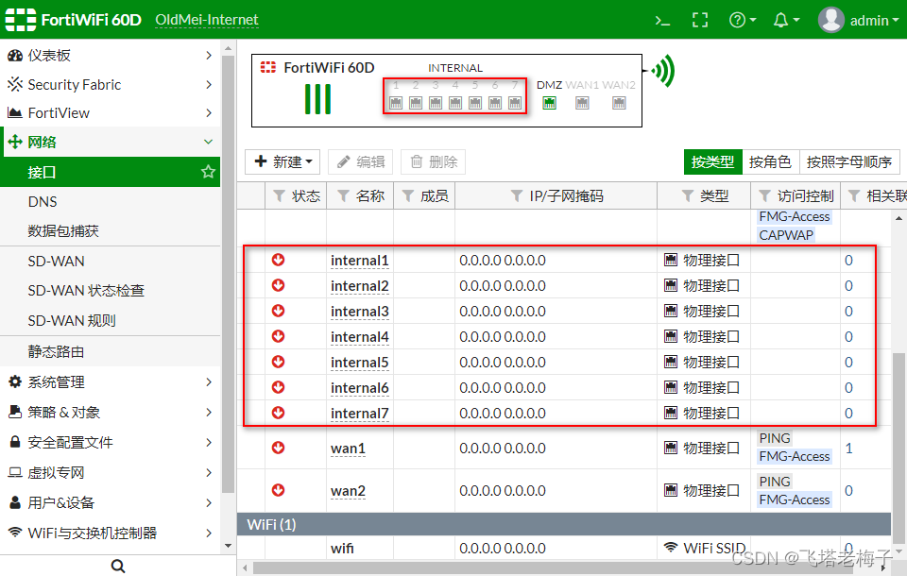Screen dimensions: 907x576
Task: Filter the 名称 column
Action: [343, 196]
